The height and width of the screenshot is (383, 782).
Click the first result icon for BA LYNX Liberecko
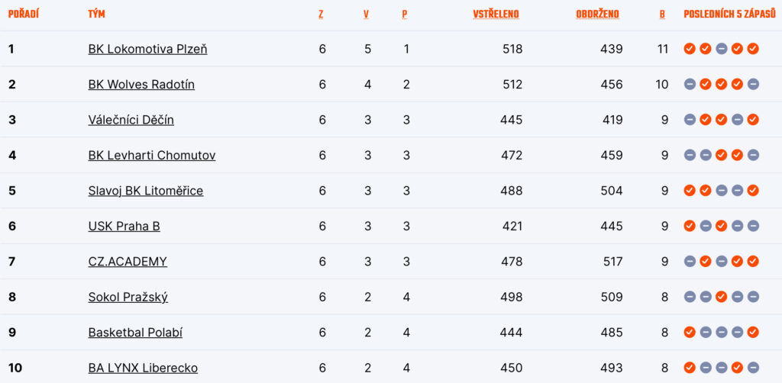(x=690, y=368)
